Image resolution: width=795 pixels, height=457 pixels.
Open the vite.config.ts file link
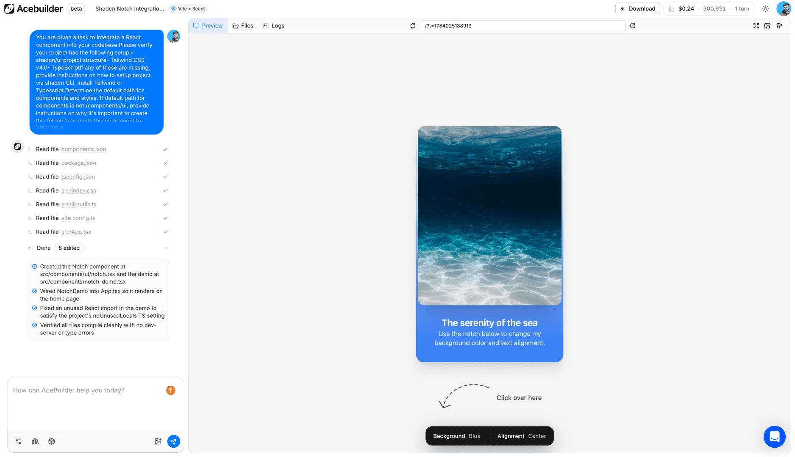(78, 218)
